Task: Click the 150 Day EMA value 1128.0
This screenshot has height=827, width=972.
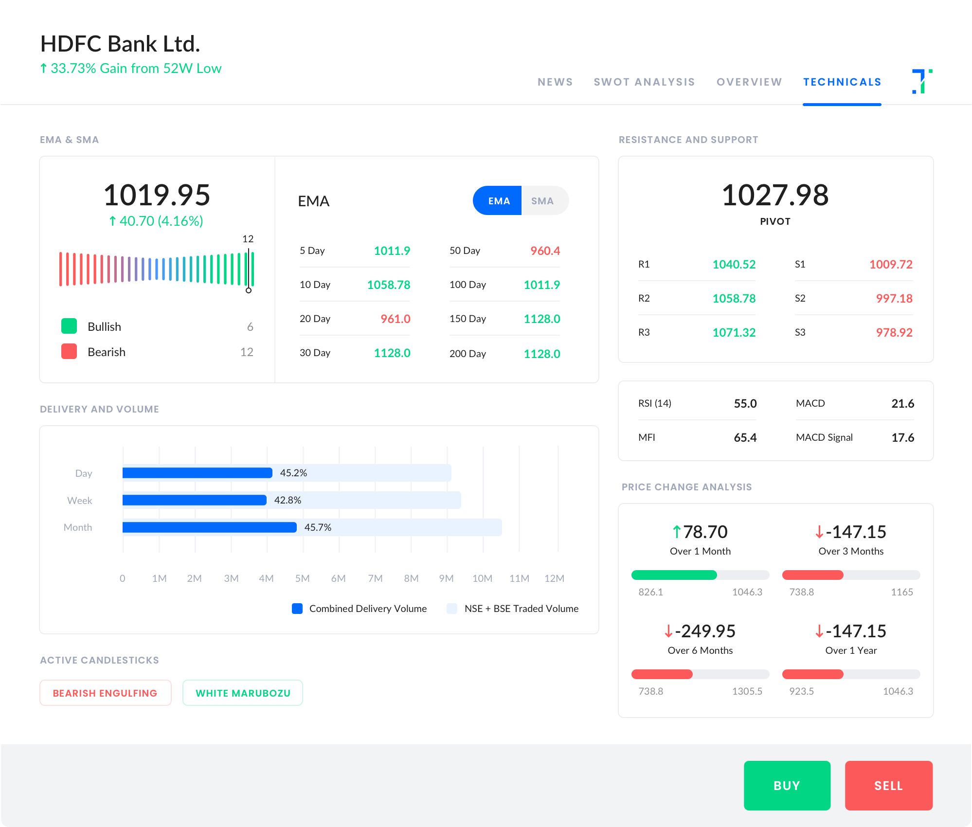Action: [541, 319]
